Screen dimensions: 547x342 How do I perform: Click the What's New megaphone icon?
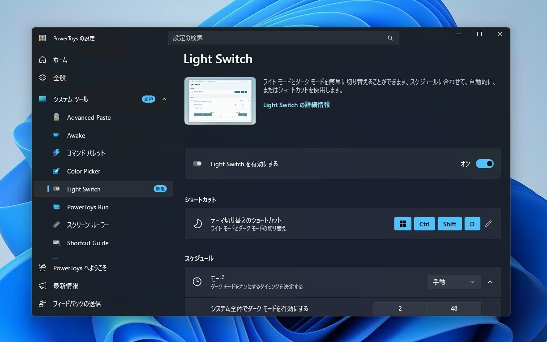click(43, 286)
